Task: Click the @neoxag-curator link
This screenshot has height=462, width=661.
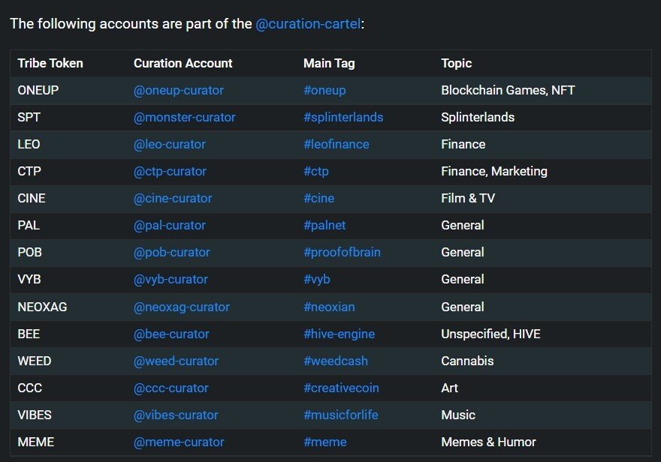Action: coord(181,307)
